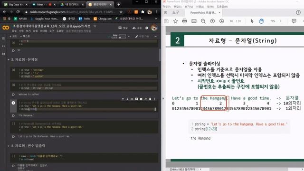Open the Chegg.com bookmark
Viewport: 304px width, 171px height.
(x=103, y=19)
